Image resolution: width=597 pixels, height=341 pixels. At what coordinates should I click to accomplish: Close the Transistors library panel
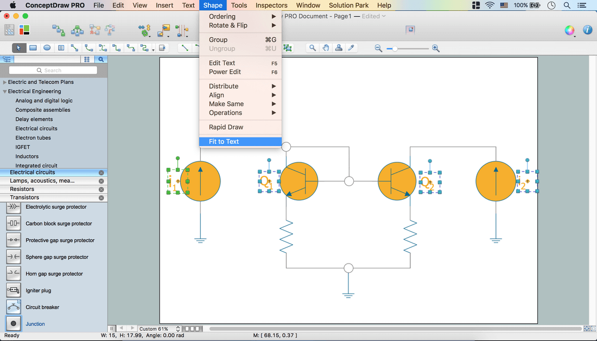101,198
